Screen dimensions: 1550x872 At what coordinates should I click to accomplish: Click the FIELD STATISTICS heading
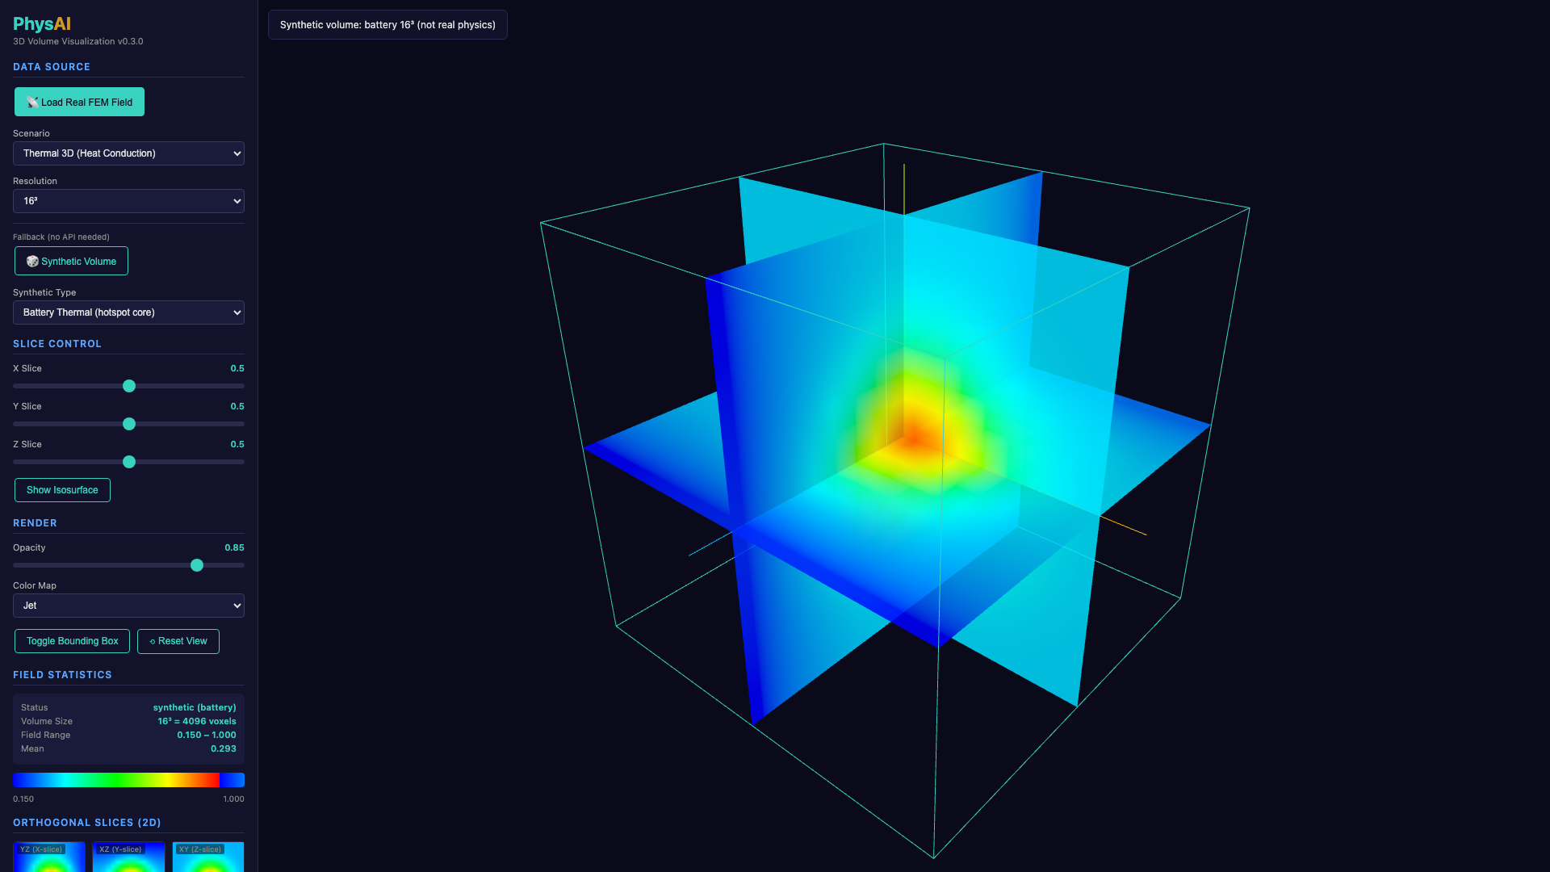click(x=62, y=675)
